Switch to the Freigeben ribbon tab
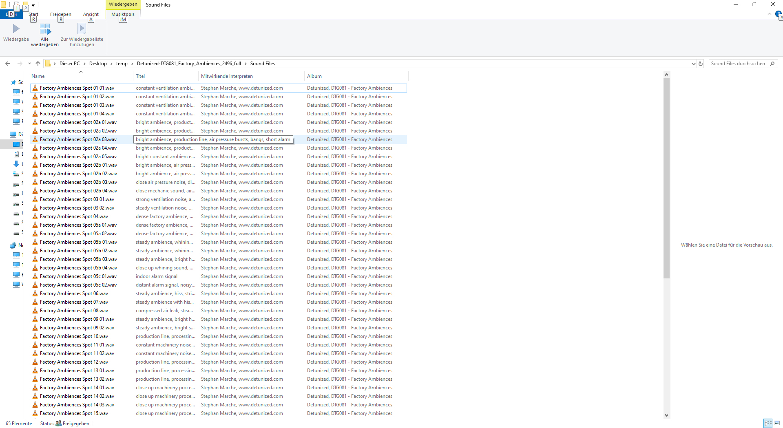This screenshot has width=783, height=428. coord(60,14)
